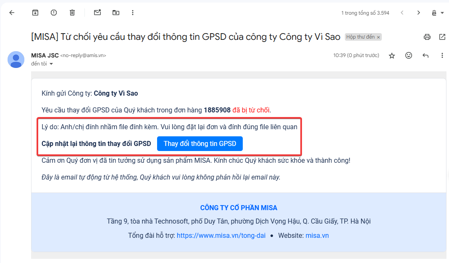The height and width of the screenshot is (263, 449).
Task: Click the no-reply@amis.vn sender address
Action: [83, 55]
